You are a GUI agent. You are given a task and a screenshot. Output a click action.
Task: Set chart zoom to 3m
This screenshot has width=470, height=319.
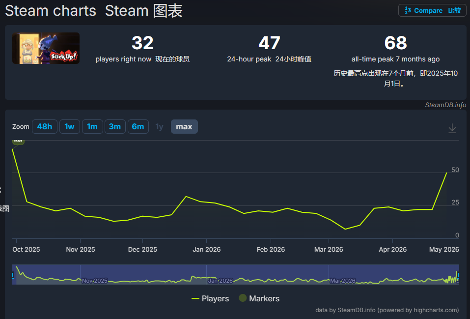[x=115, y=127]
